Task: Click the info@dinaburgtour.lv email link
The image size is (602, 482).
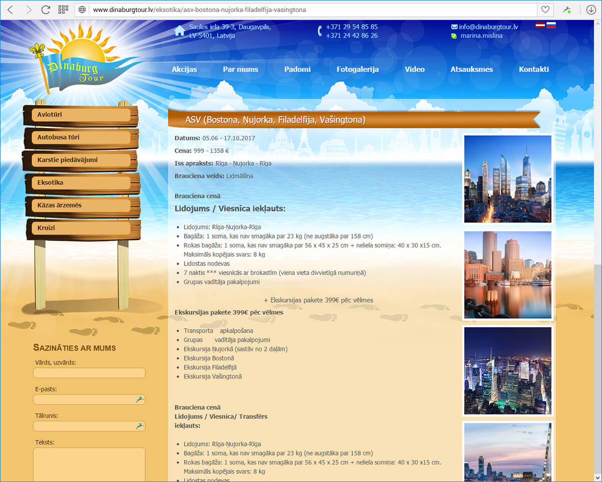Action: 488,27
